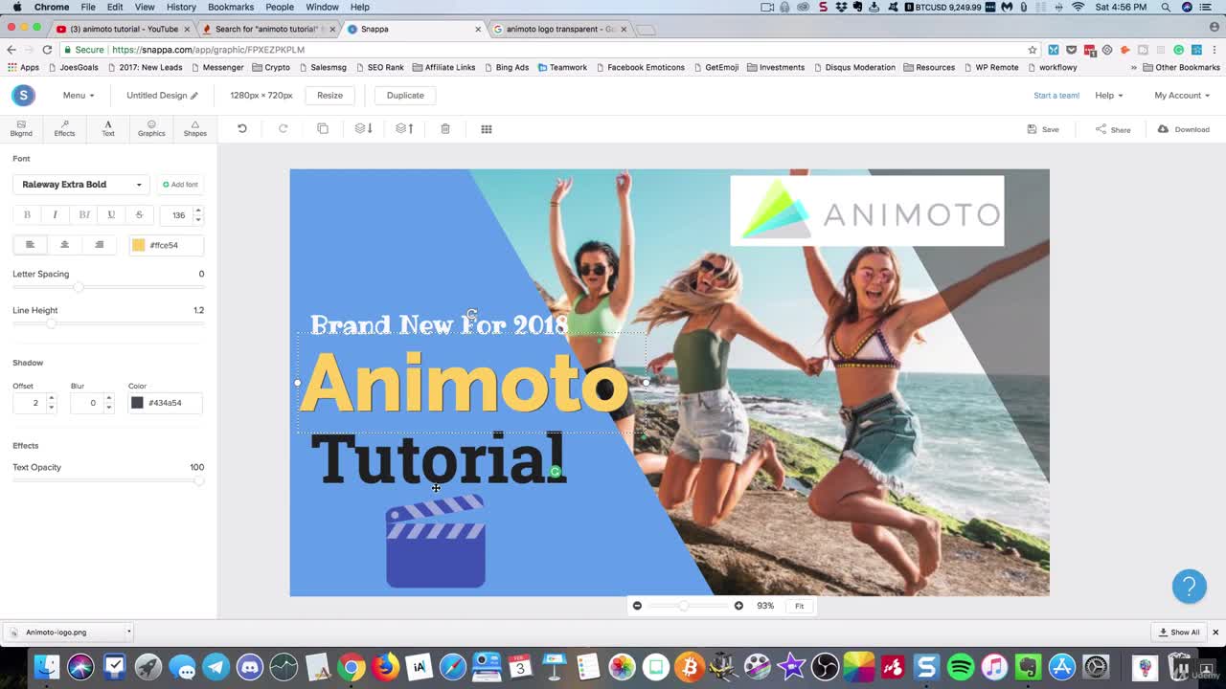Align text left
1226x689 pixels.
30,245
